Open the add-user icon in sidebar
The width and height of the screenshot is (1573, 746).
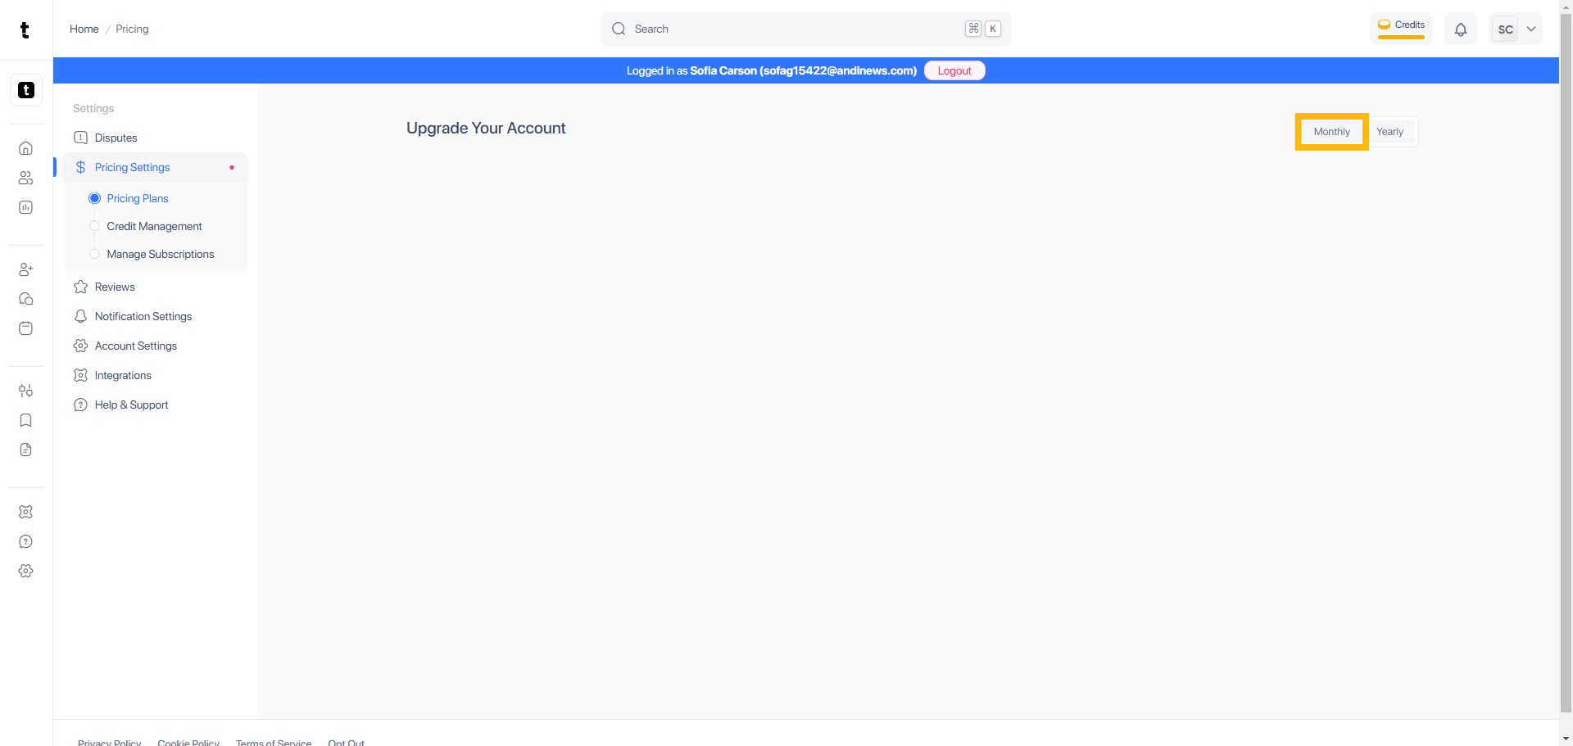(26, 269)
